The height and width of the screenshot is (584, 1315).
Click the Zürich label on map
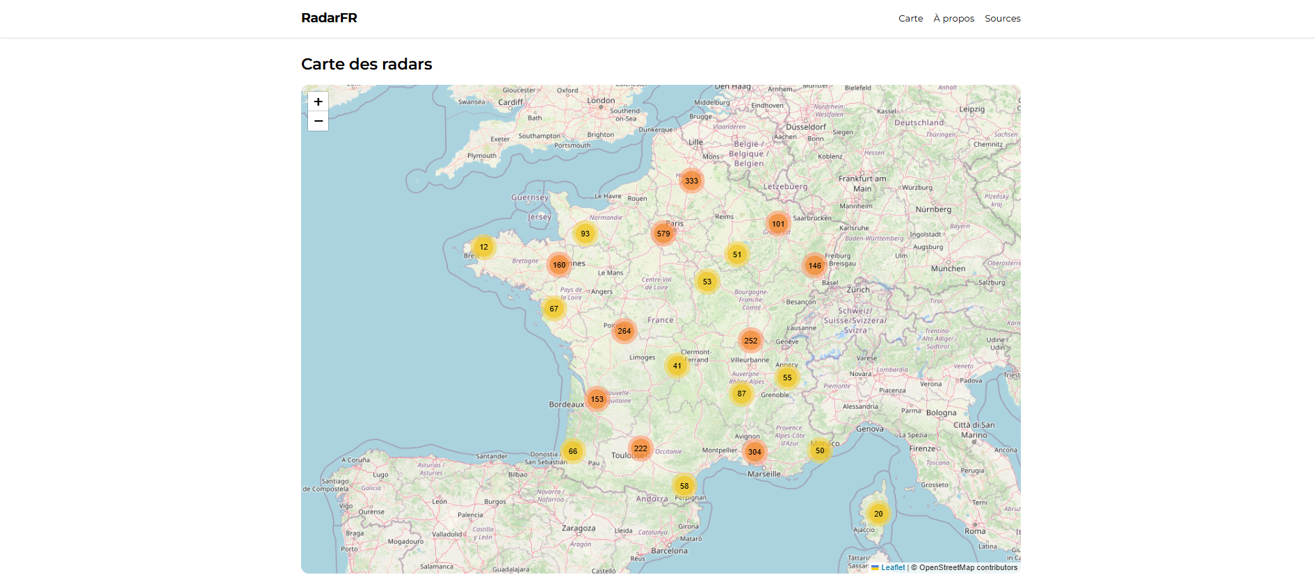tap(858, 289)
